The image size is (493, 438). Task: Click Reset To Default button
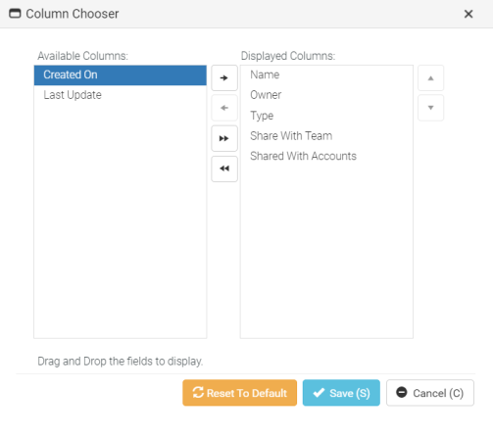click(x=240, y=393)
